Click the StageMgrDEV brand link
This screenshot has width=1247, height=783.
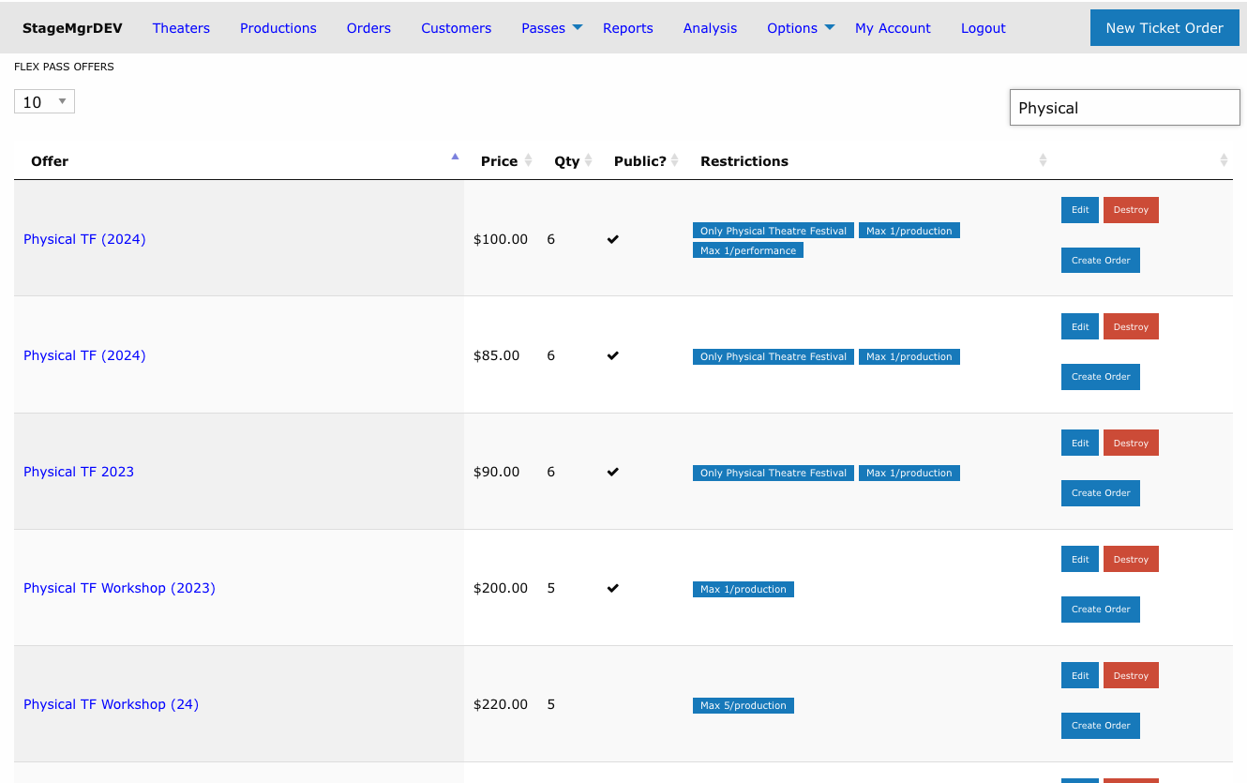point(72,28)
